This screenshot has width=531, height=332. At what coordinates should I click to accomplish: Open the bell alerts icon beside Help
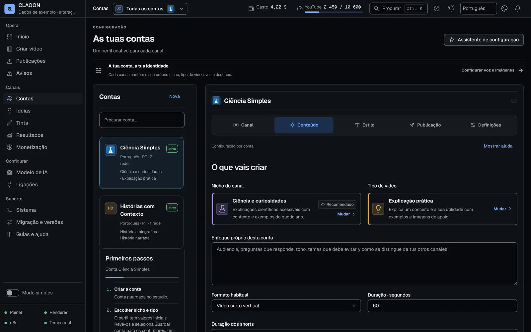point(451,9)
